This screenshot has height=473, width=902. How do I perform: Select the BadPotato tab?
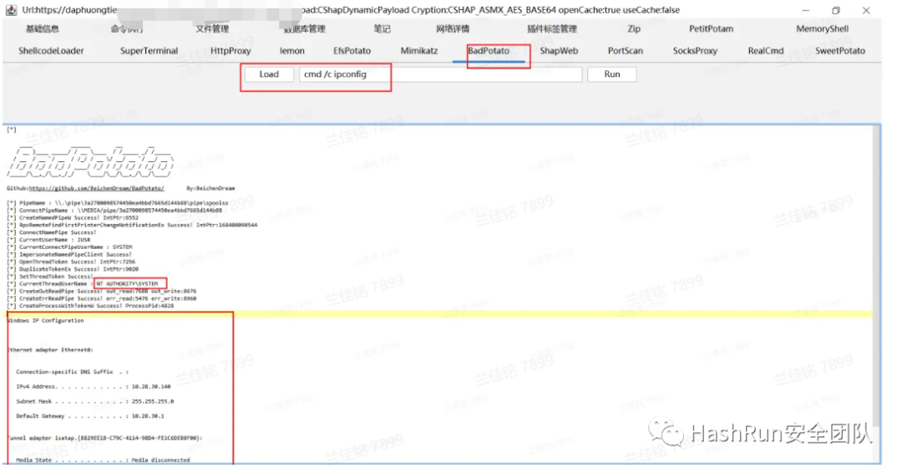[489, 51]
